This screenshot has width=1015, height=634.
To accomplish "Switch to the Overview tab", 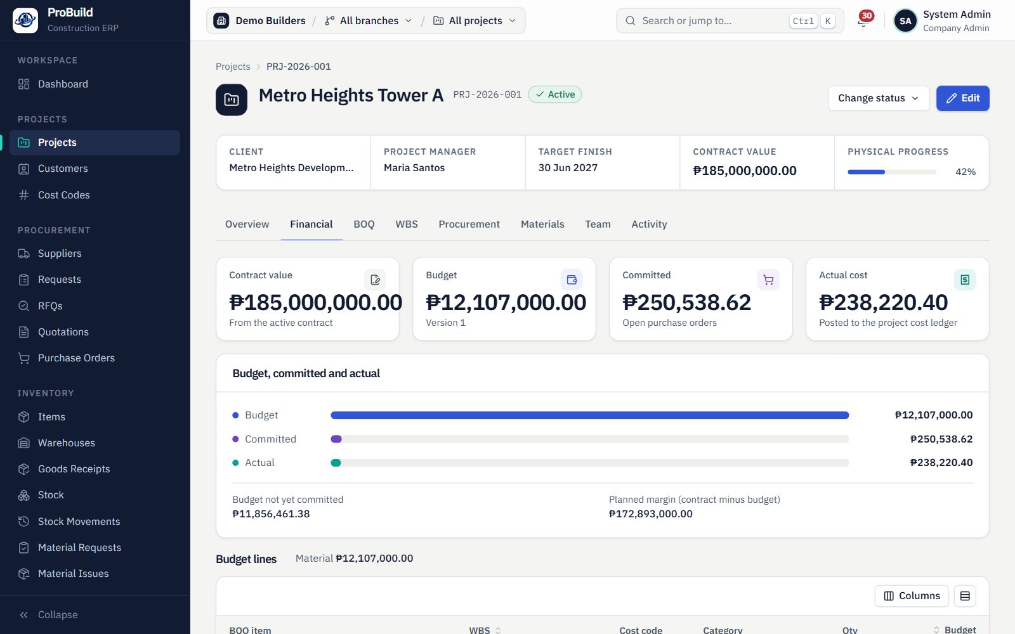I will (x=247, y=224).
